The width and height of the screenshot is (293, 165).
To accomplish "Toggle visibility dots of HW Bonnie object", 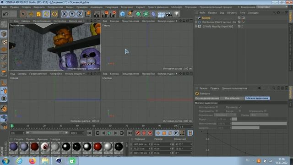I will 242,22.
